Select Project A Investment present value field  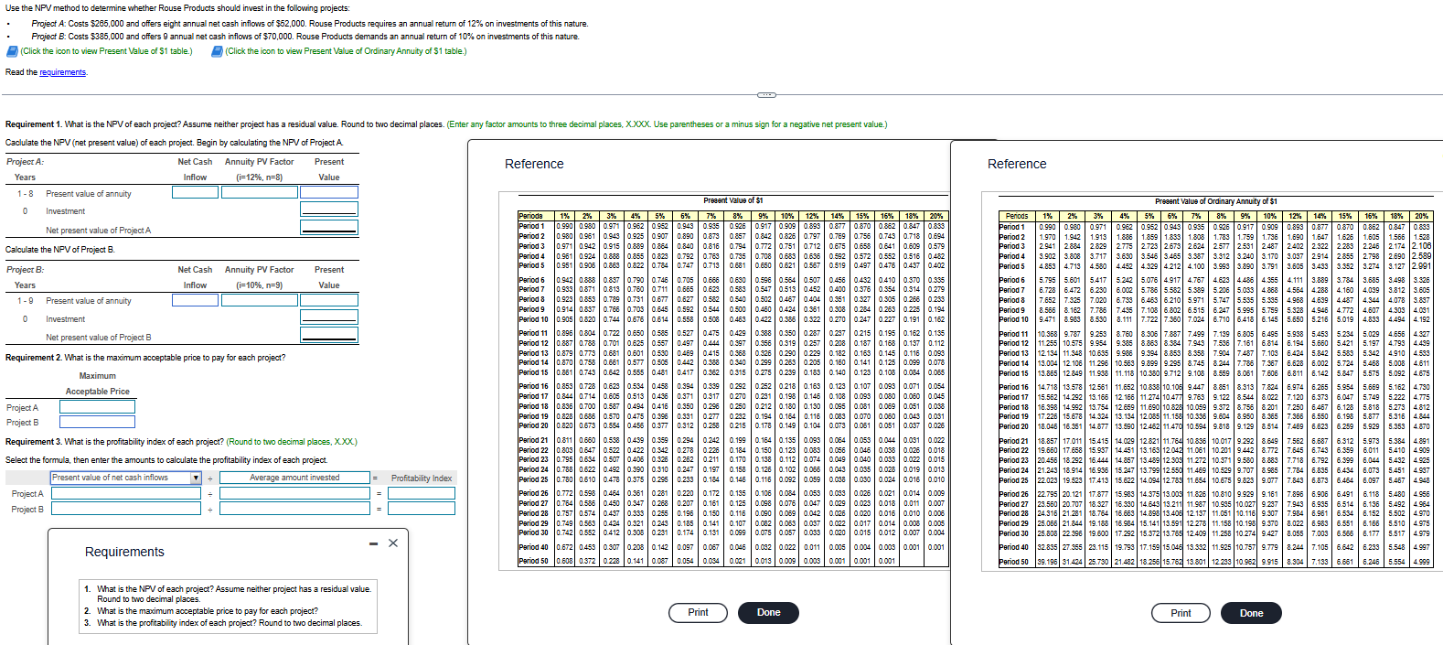pos(328,210)
